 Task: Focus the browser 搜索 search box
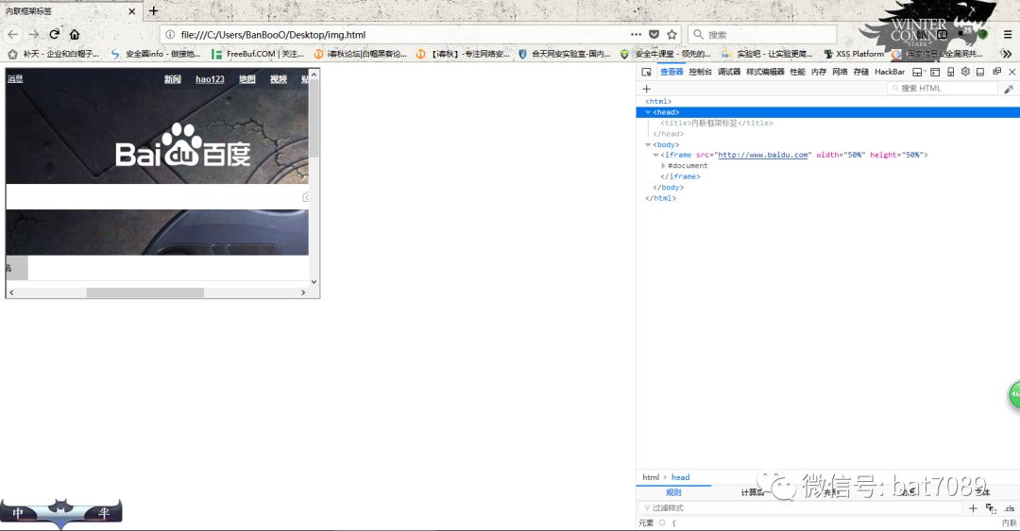pos(762,35)
